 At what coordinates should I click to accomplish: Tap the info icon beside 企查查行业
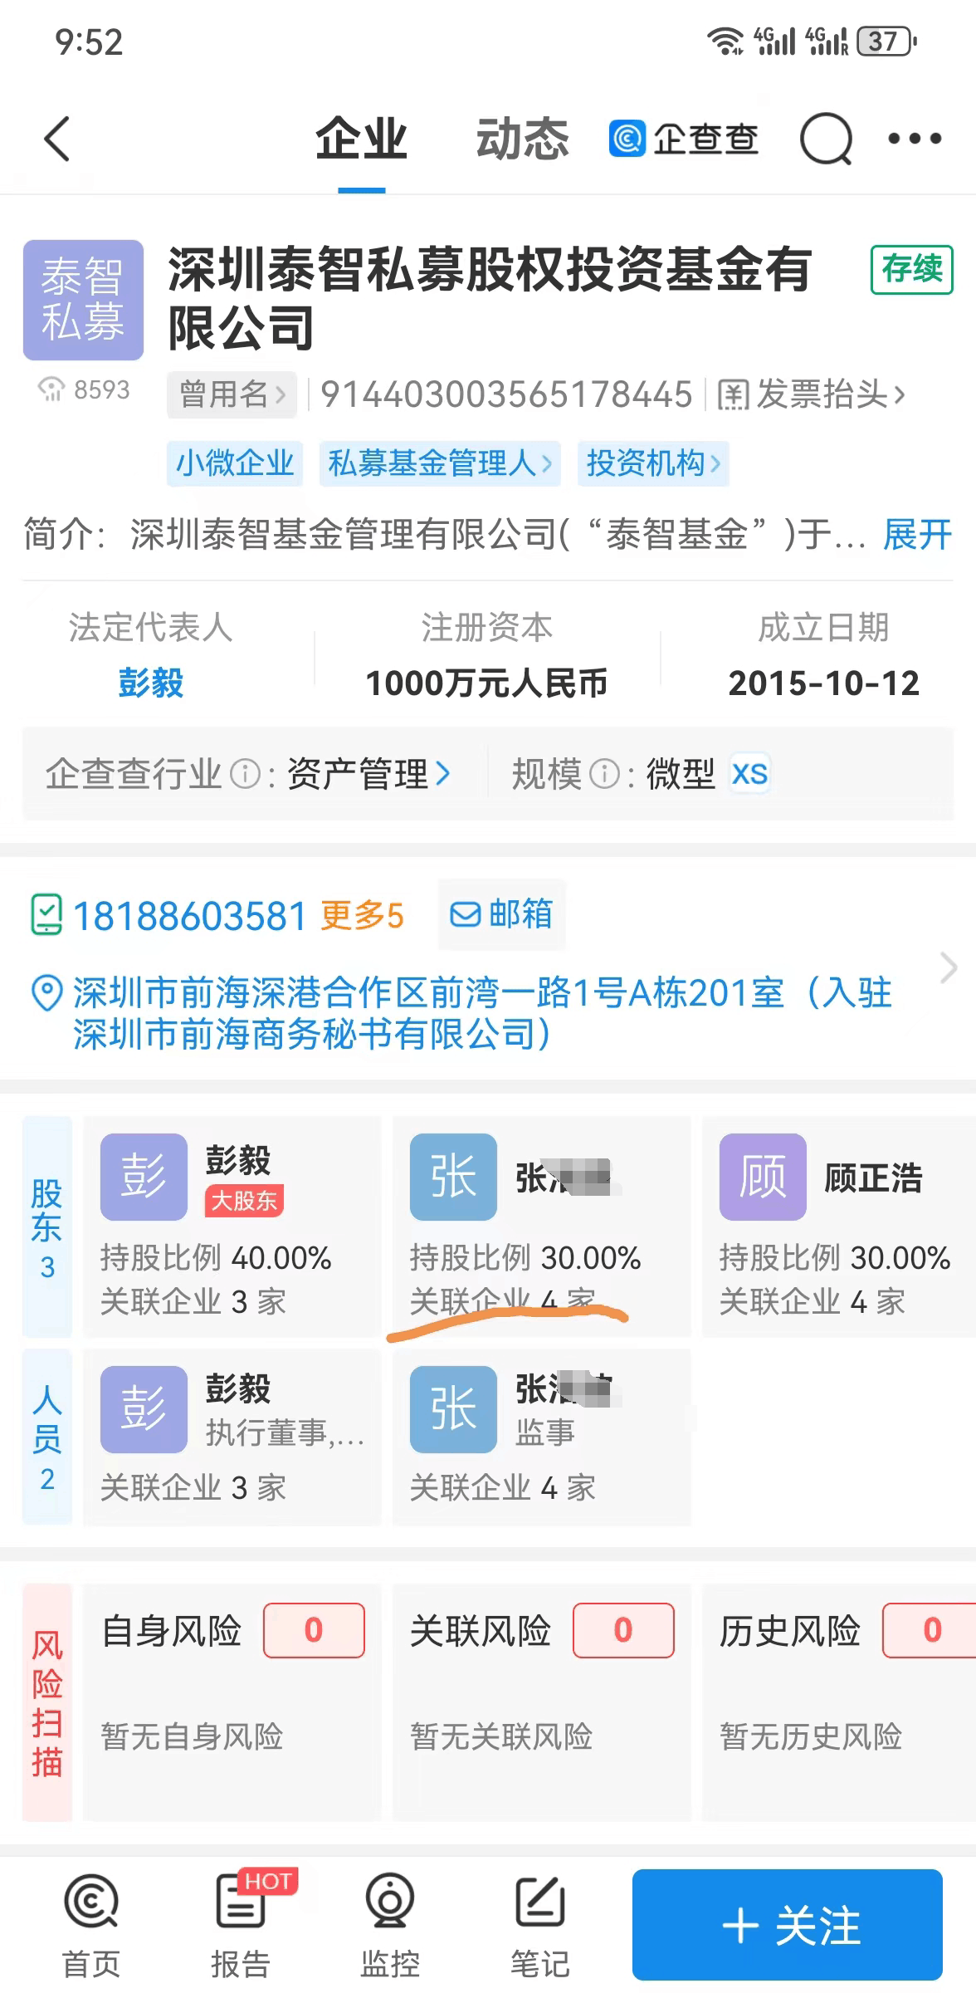[x=245, y=774]
